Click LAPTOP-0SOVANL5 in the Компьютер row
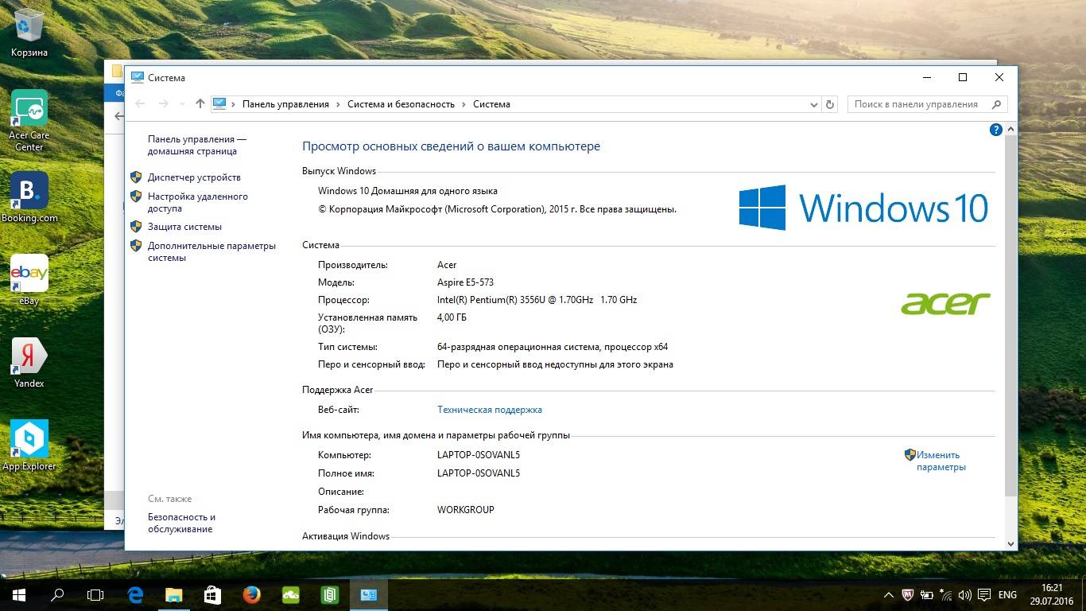 [x=479, y=455]
